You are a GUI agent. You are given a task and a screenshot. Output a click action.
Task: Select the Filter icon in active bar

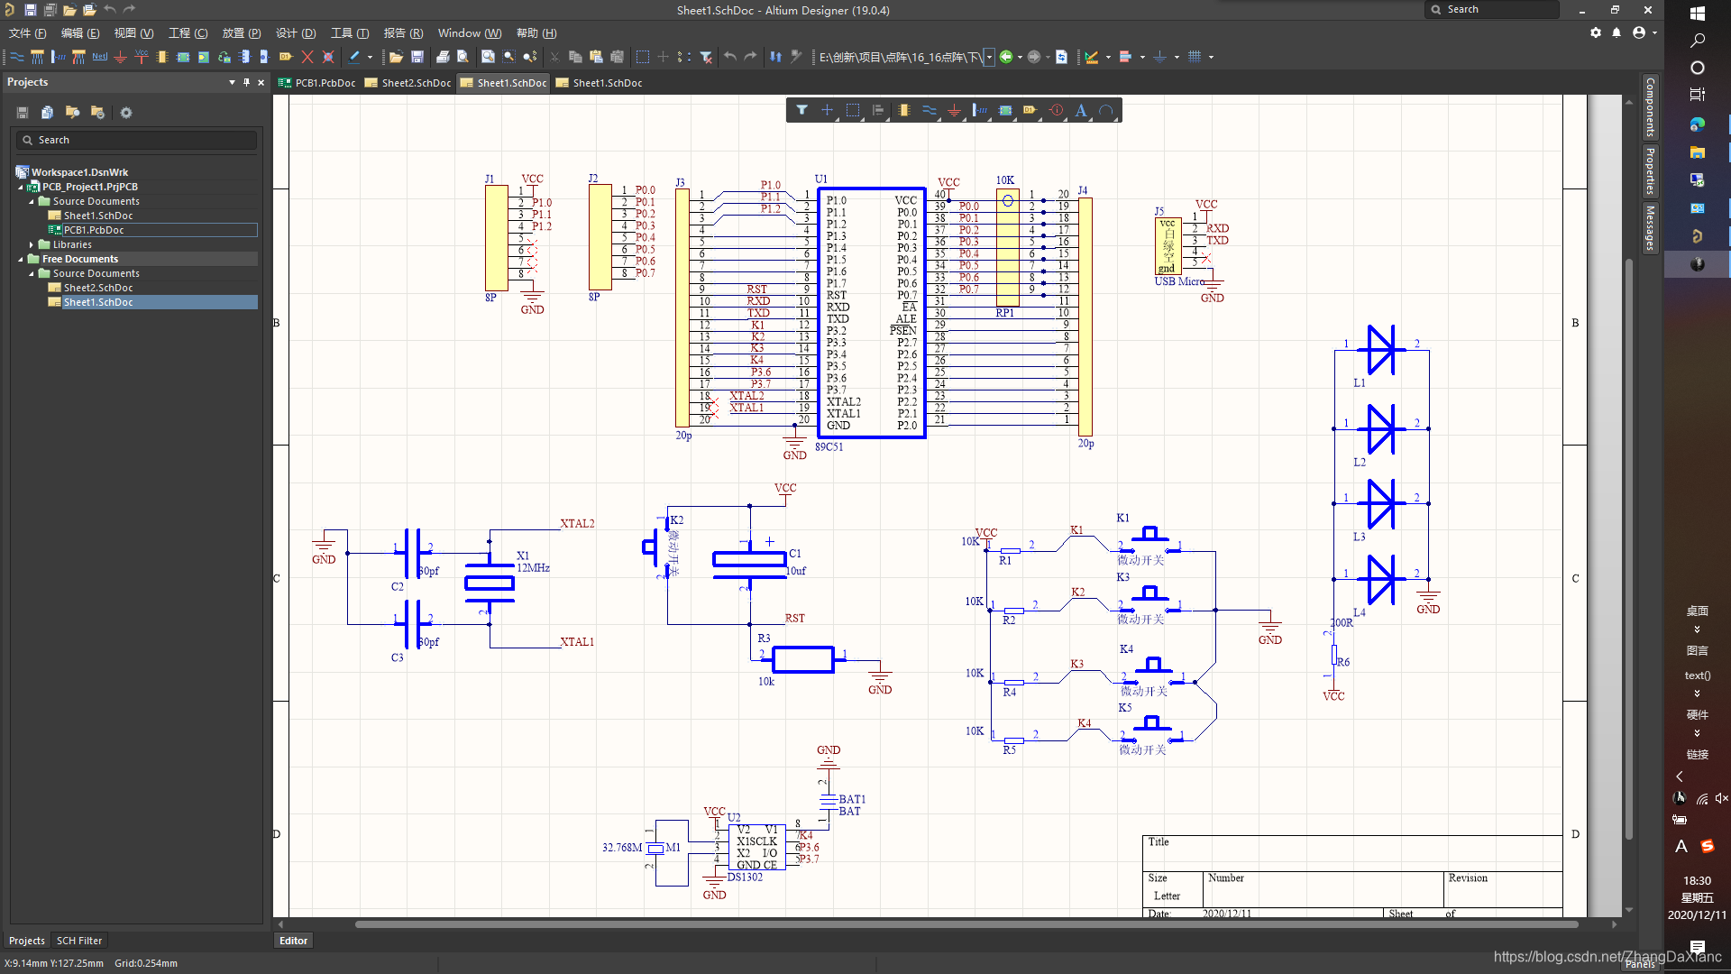801,110
